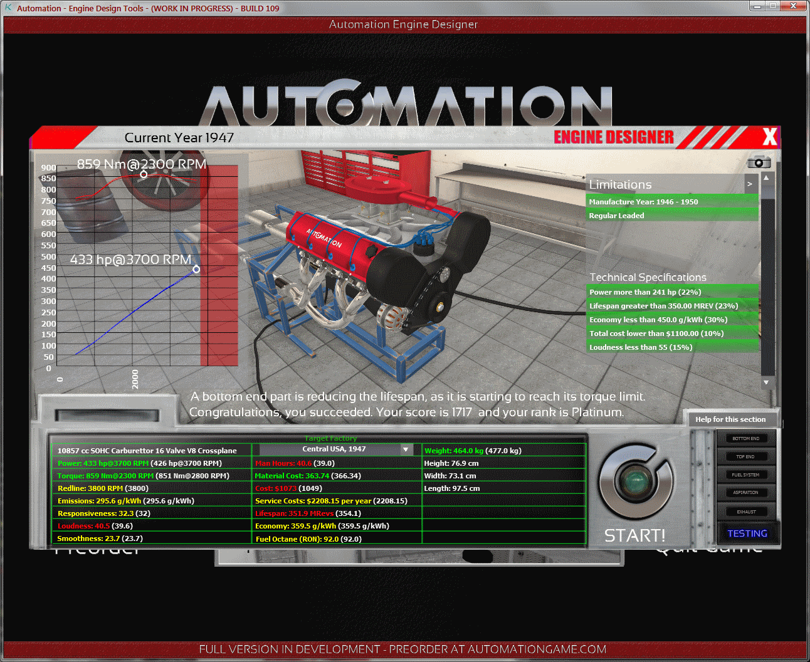Click the 'Loudness: 40.5' stat

coord(151,525)
